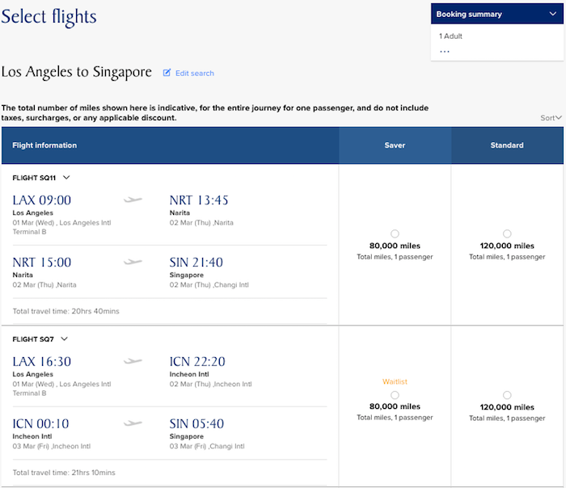
Task: Expand FLIGHT SQ11 details chevron
Action: point(66,177)
